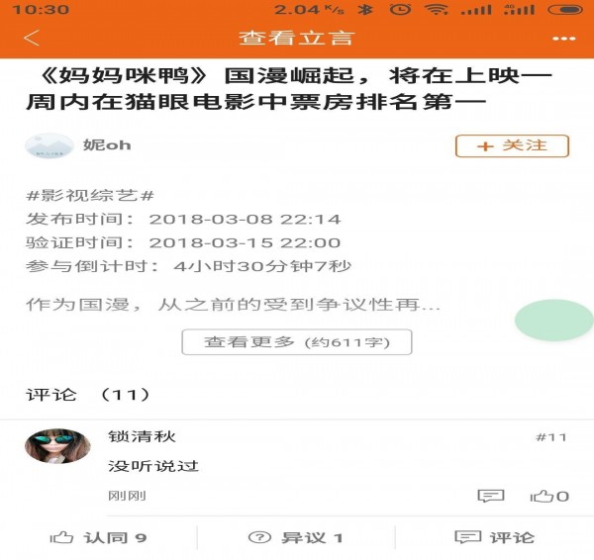Open author 妮oh's avatar

[x=49, y=145]
